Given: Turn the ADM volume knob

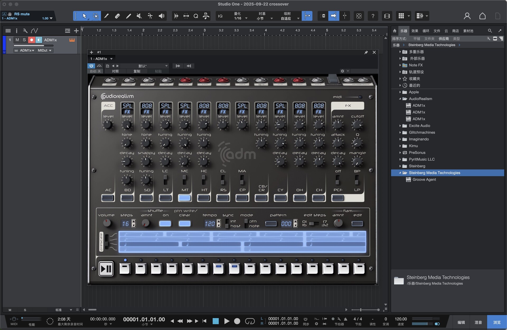Looking at the screenshot, I should (x=107, y=223).
